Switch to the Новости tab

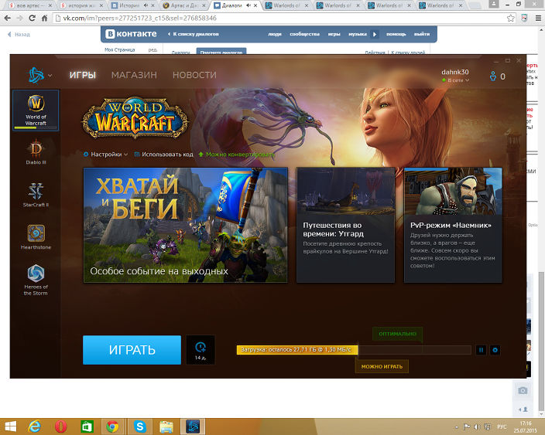click(194, 75)
